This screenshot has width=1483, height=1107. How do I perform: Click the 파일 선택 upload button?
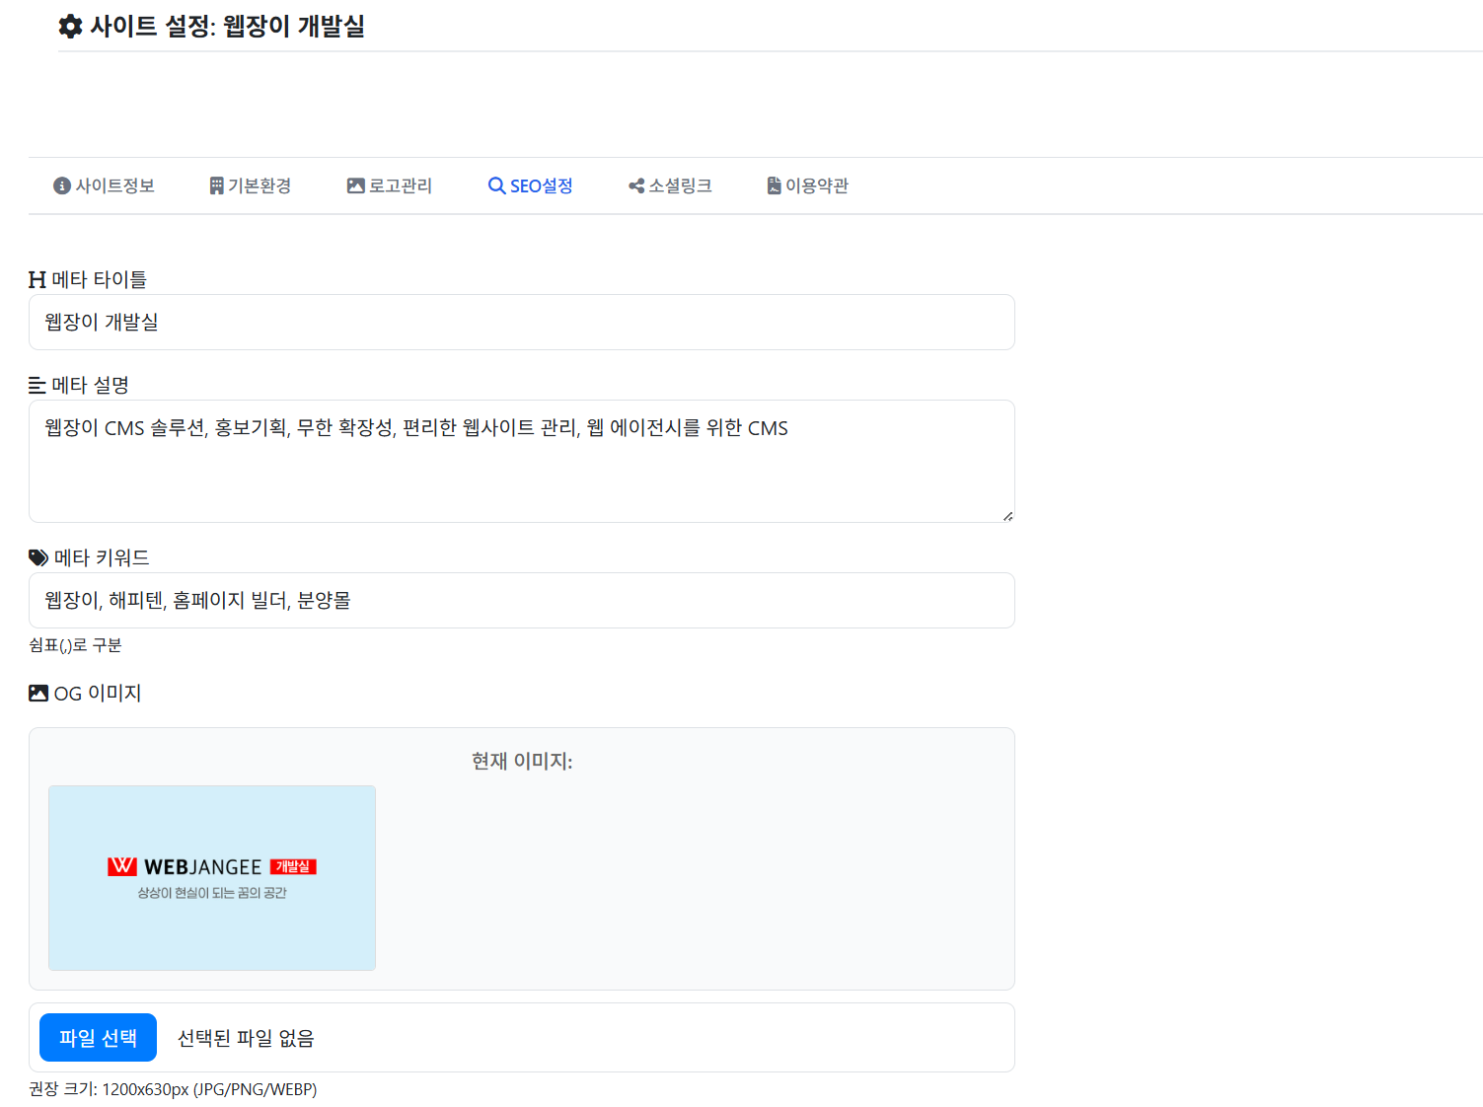pyautogui.click(x=98, y=1037)
